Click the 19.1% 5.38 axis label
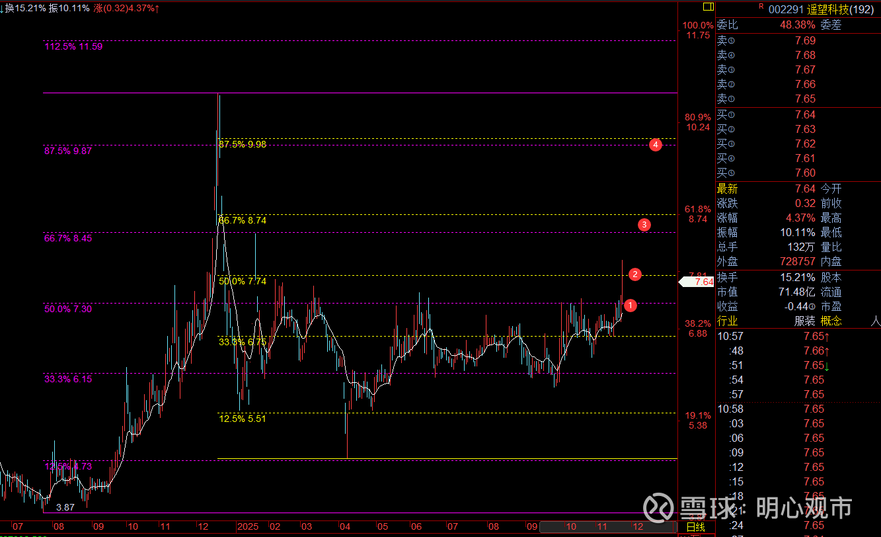This screenshot has width=881, height=537. click(x=698, y=421)
